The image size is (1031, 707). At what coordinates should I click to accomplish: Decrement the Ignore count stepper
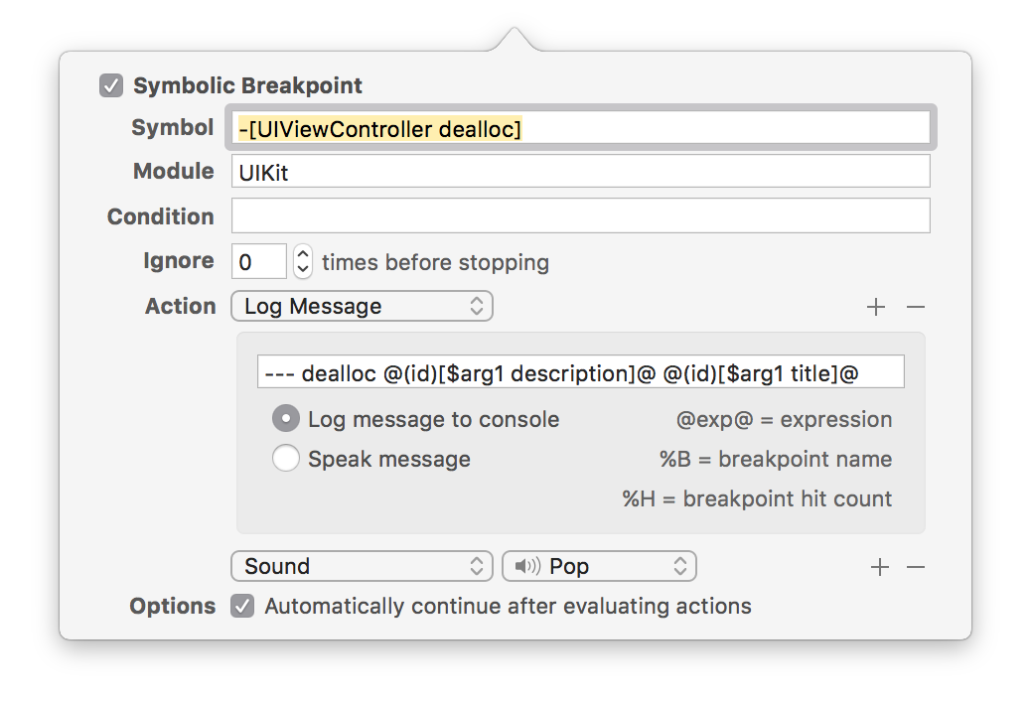point(304,269)
